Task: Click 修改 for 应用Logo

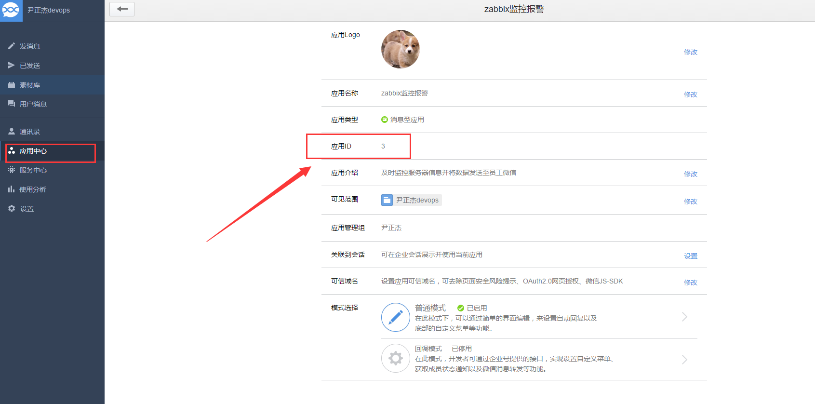Action: tap(691, 52)
